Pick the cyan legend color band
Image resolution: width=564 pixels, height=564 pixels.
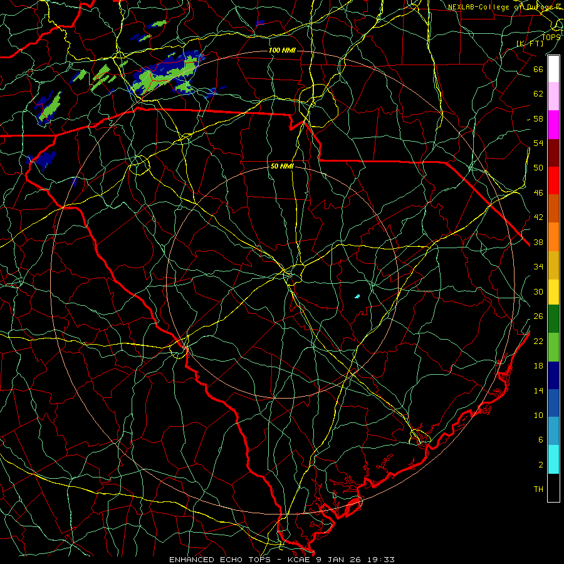pos(553,459)
